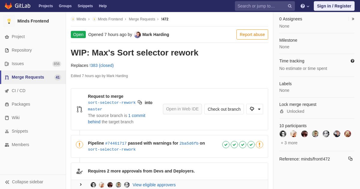Click the GitLab logo in the header

17,6
